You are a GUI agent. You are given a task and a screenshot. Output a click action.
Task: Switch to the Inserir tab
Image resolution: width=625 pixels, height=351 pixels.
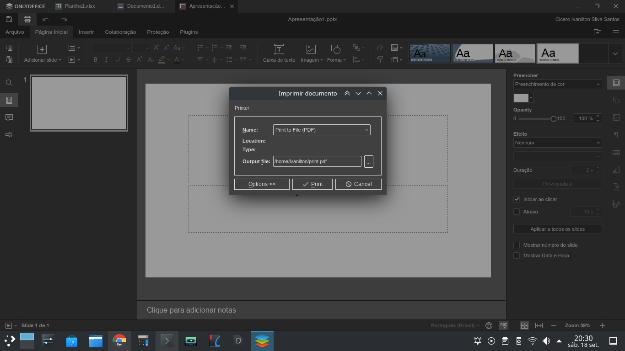tap(86, 32)
